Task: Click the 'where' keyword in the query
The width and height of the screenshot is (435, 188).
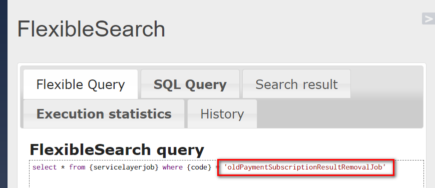Action: [173, 167]
